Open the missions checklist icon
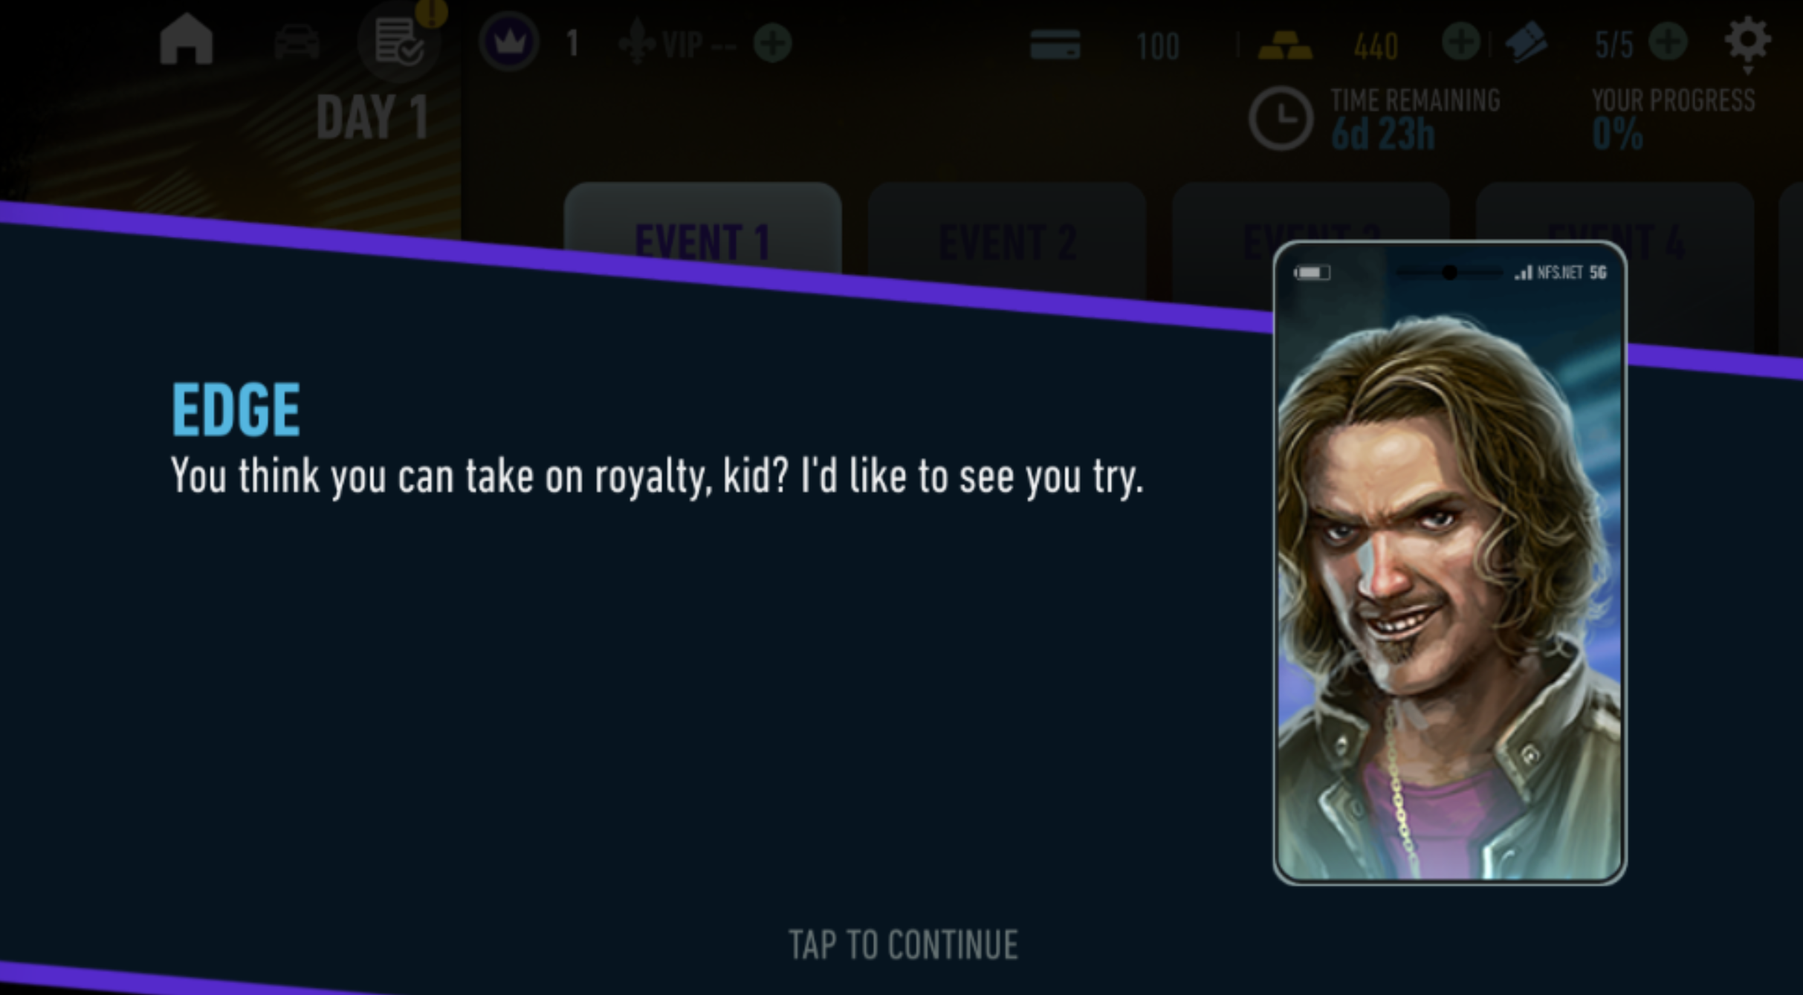 (399, 42)
